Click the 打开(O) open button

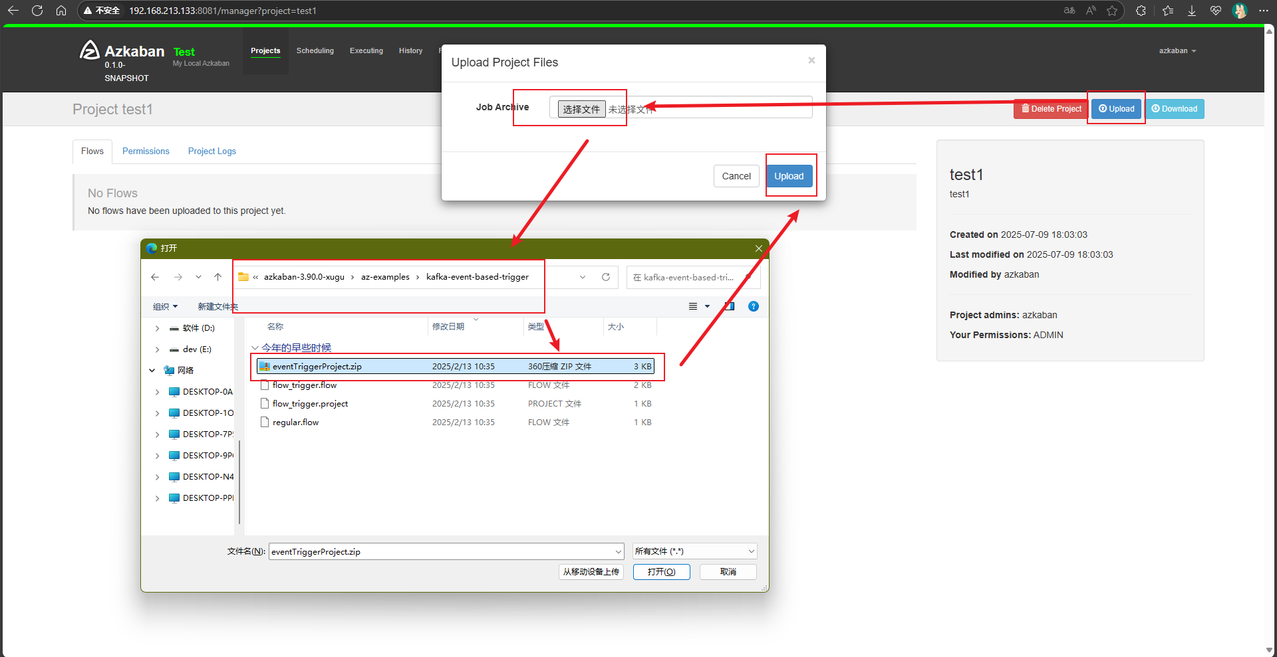[x=661, y=572]
